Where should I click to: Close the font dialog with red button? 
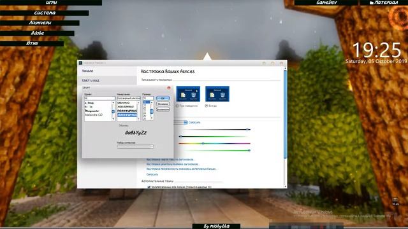tap(168, 88)
